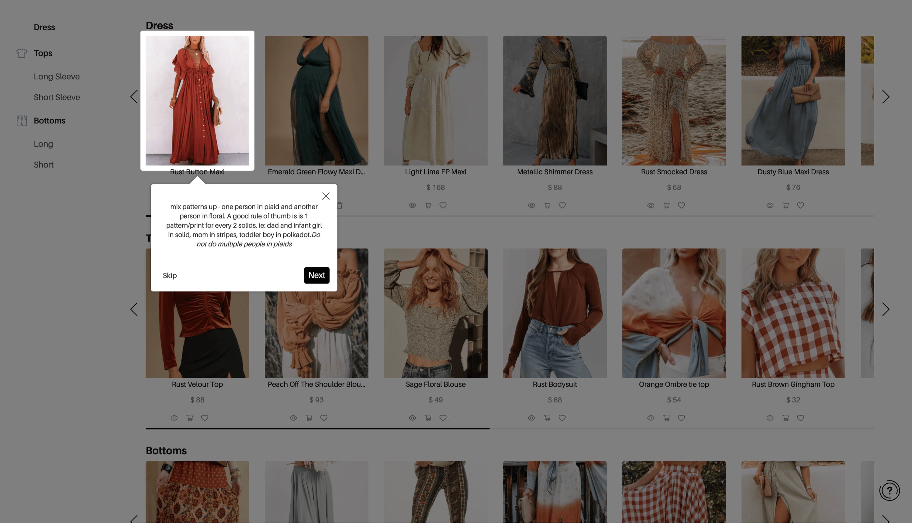
Task: Heart the Rust Bodysuit
Action: pyautogui.click(x=562, y=418)
